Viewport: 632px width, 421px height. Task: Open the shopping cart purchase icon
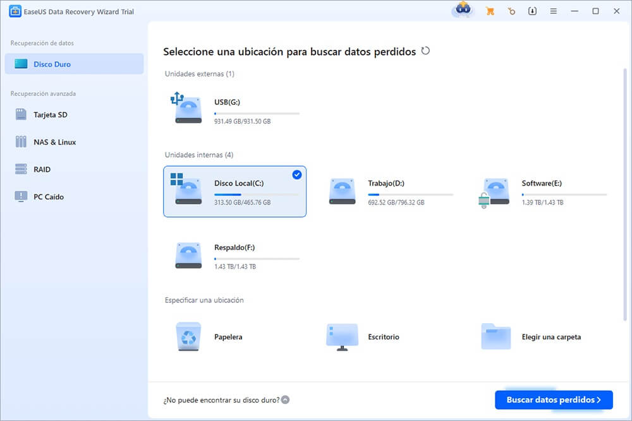tap(490, 11)
